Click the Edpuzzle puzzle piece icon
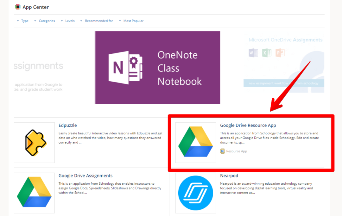342x216 pixels. point(34,142)
